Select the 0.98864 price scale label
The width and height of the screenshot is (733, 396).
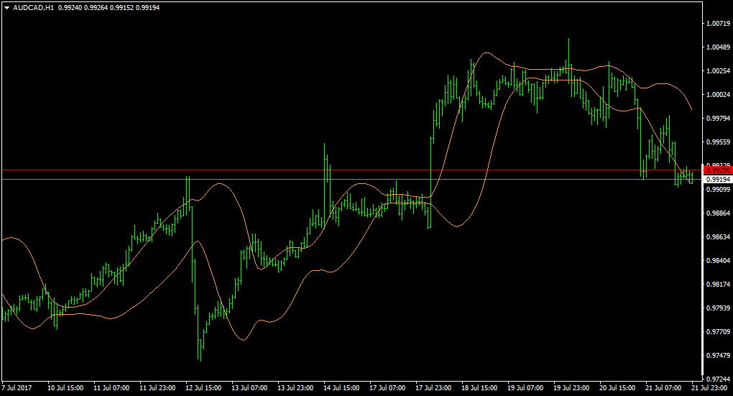point(719,213)
